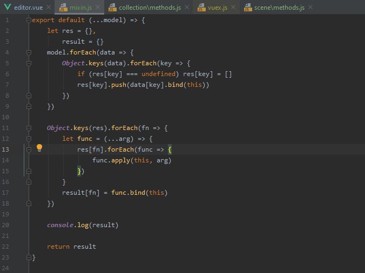The image size is (365, 273).
Task: Click 'return' keyword on line 22
Action: click(58, 247)
